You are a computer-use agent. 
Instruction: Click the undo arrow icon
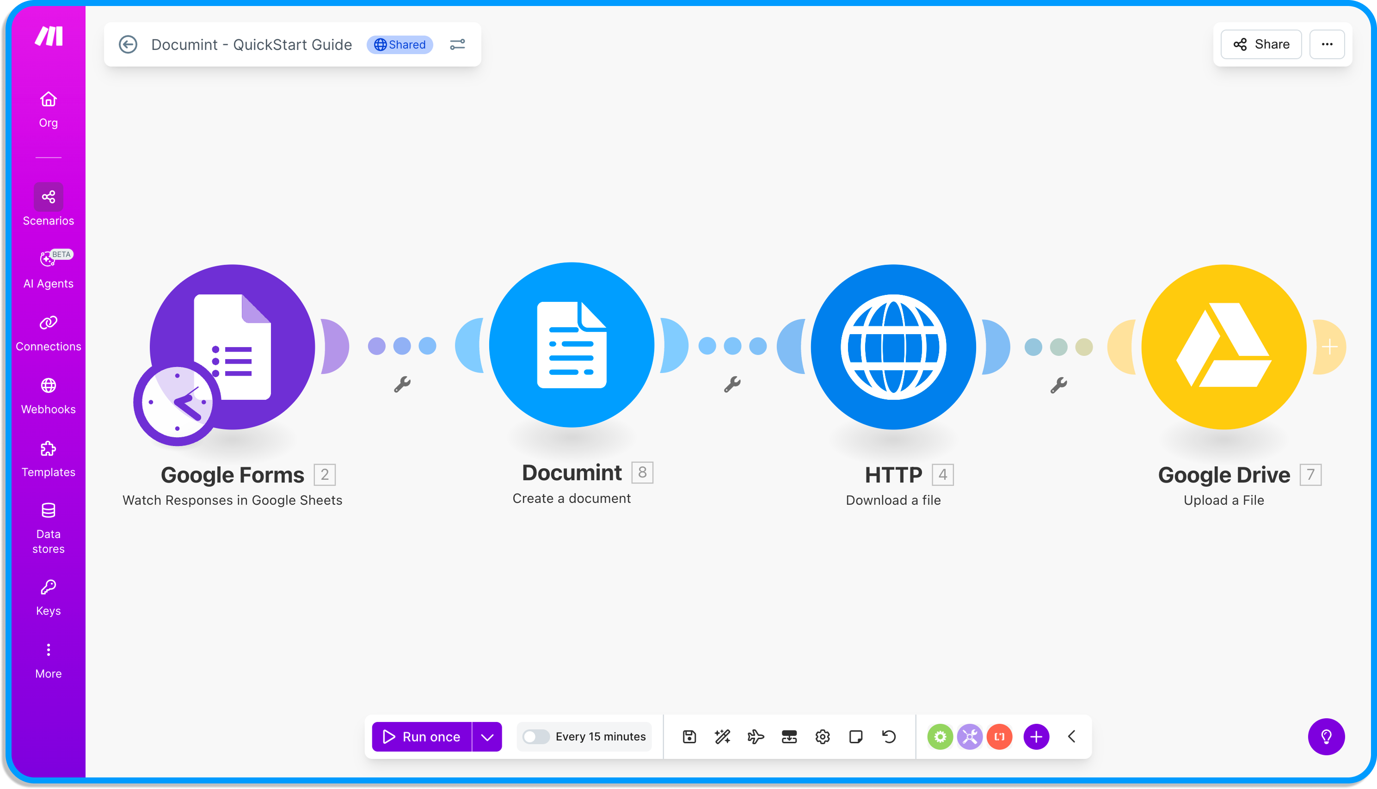tap(889, 736)
